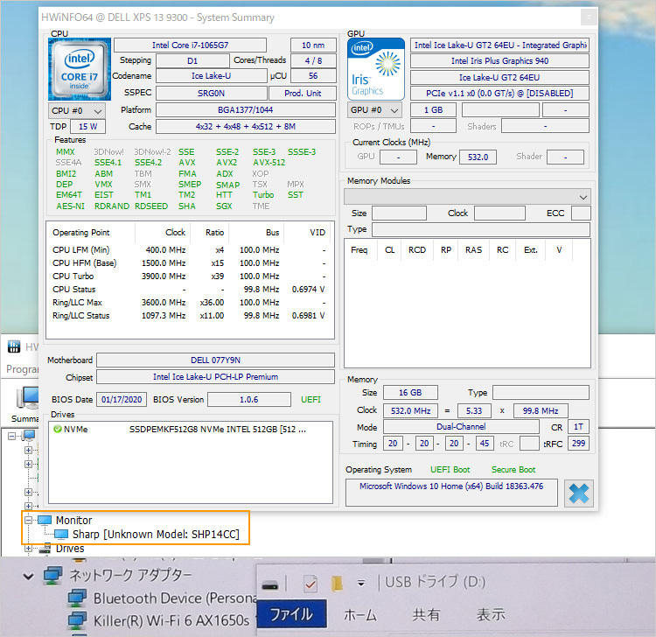Click the UEFI Boot status label
This screenshot has height=637, width=656.
pos(450,470)
